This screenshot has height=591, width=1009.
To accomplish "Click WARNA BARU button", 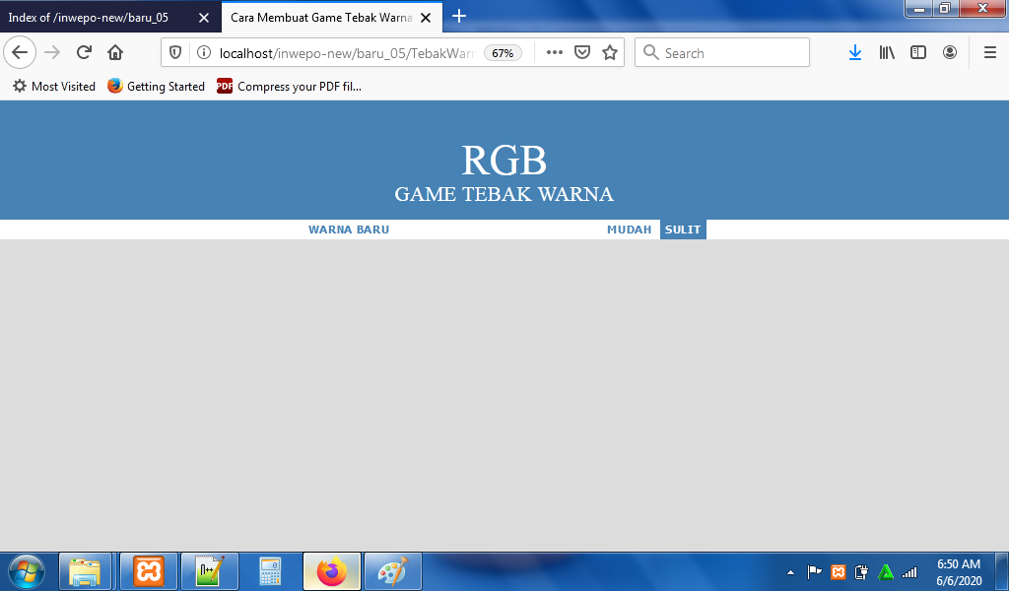I will click(x=349, y=230).
